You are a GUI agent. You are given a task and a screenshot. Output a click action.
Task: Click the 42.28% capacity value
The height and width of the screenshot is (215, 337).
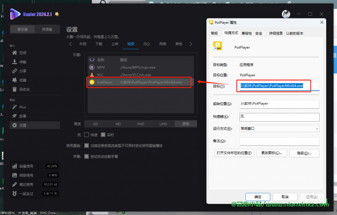[x=52, y=166]
